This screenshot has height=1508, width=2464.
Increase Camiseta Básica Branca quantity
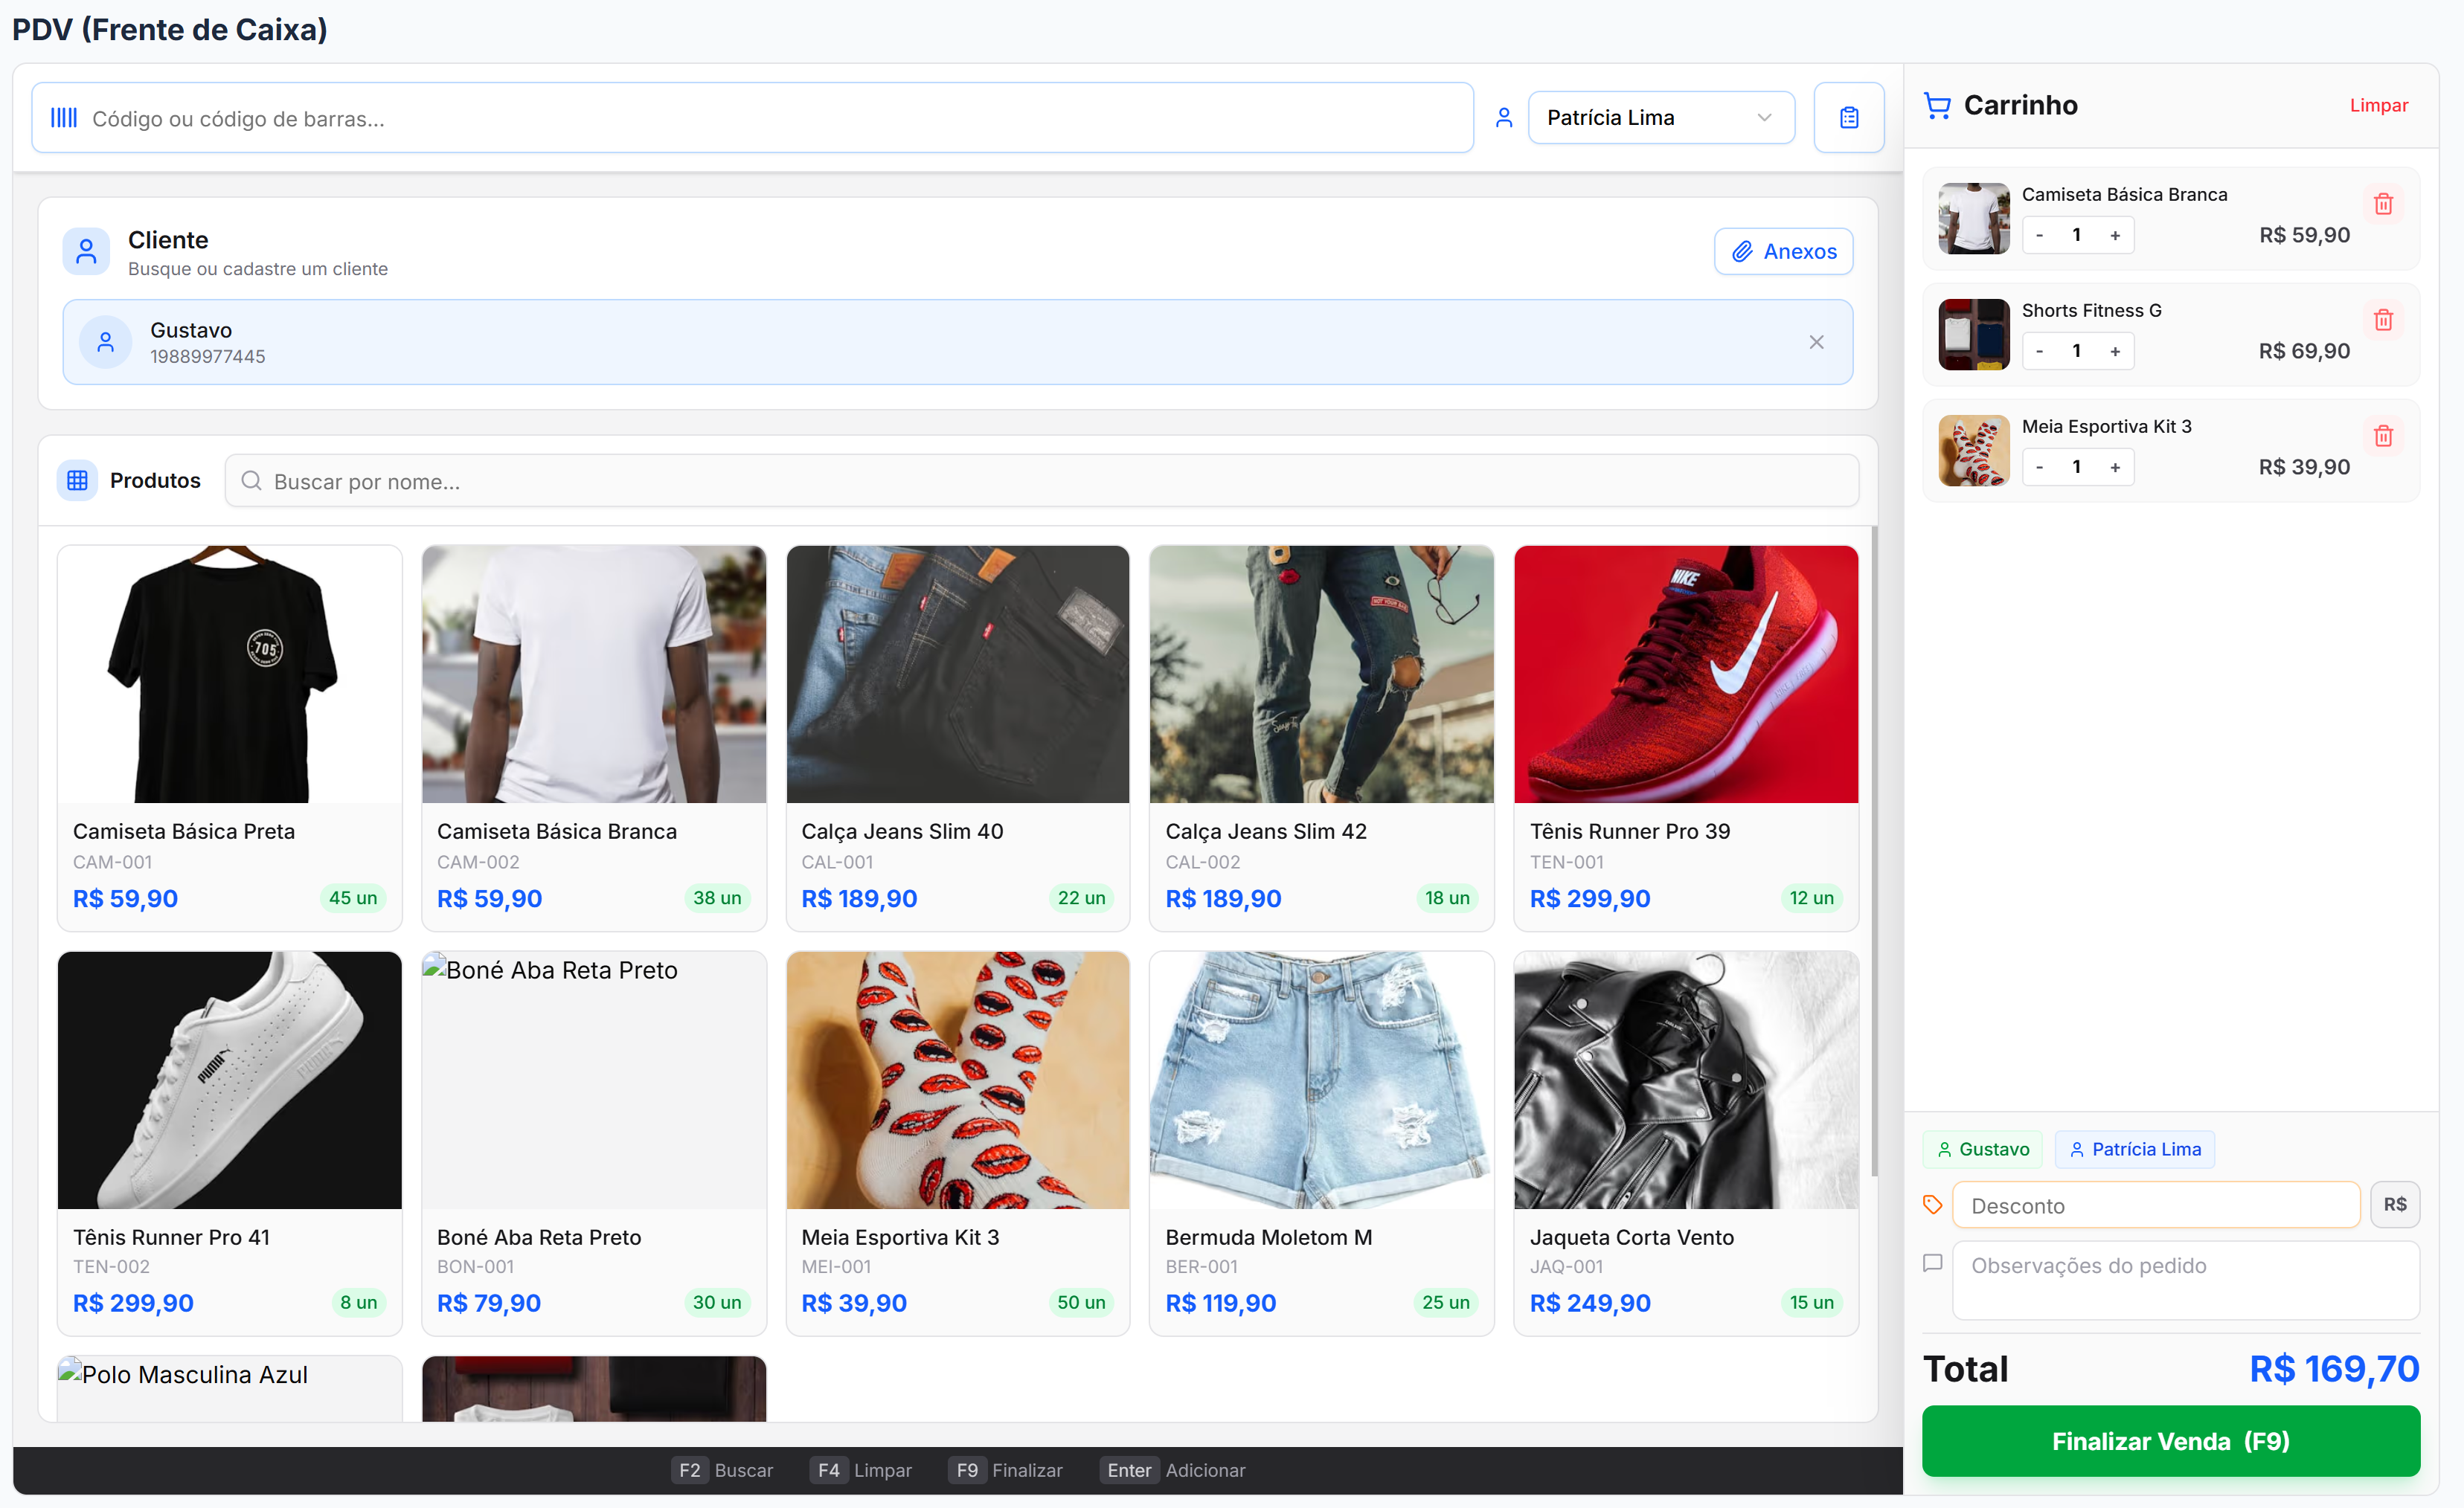(x=2115, y=236)
